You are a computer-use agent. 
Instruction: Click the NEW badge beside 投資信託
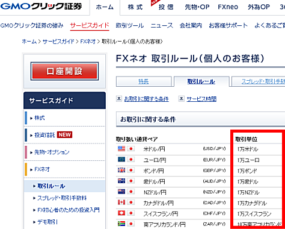click(x=64, y=135)
